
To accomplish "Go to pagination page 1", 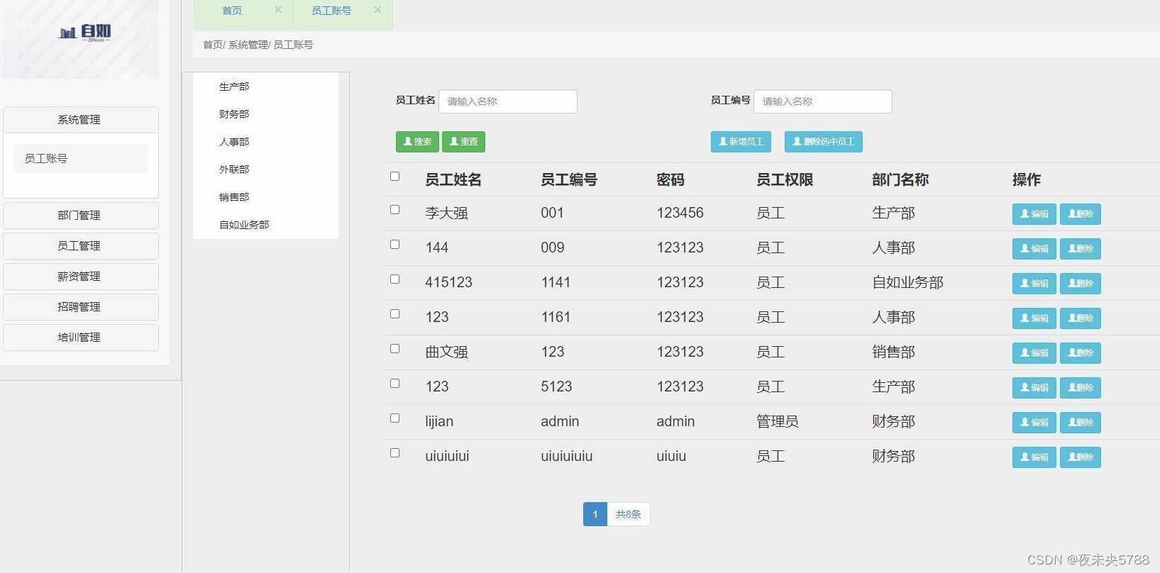I will 595,514.
